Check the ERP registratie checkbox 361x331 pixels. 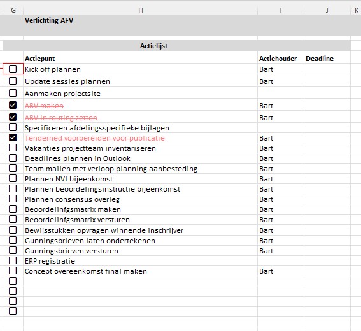(13, 260)
